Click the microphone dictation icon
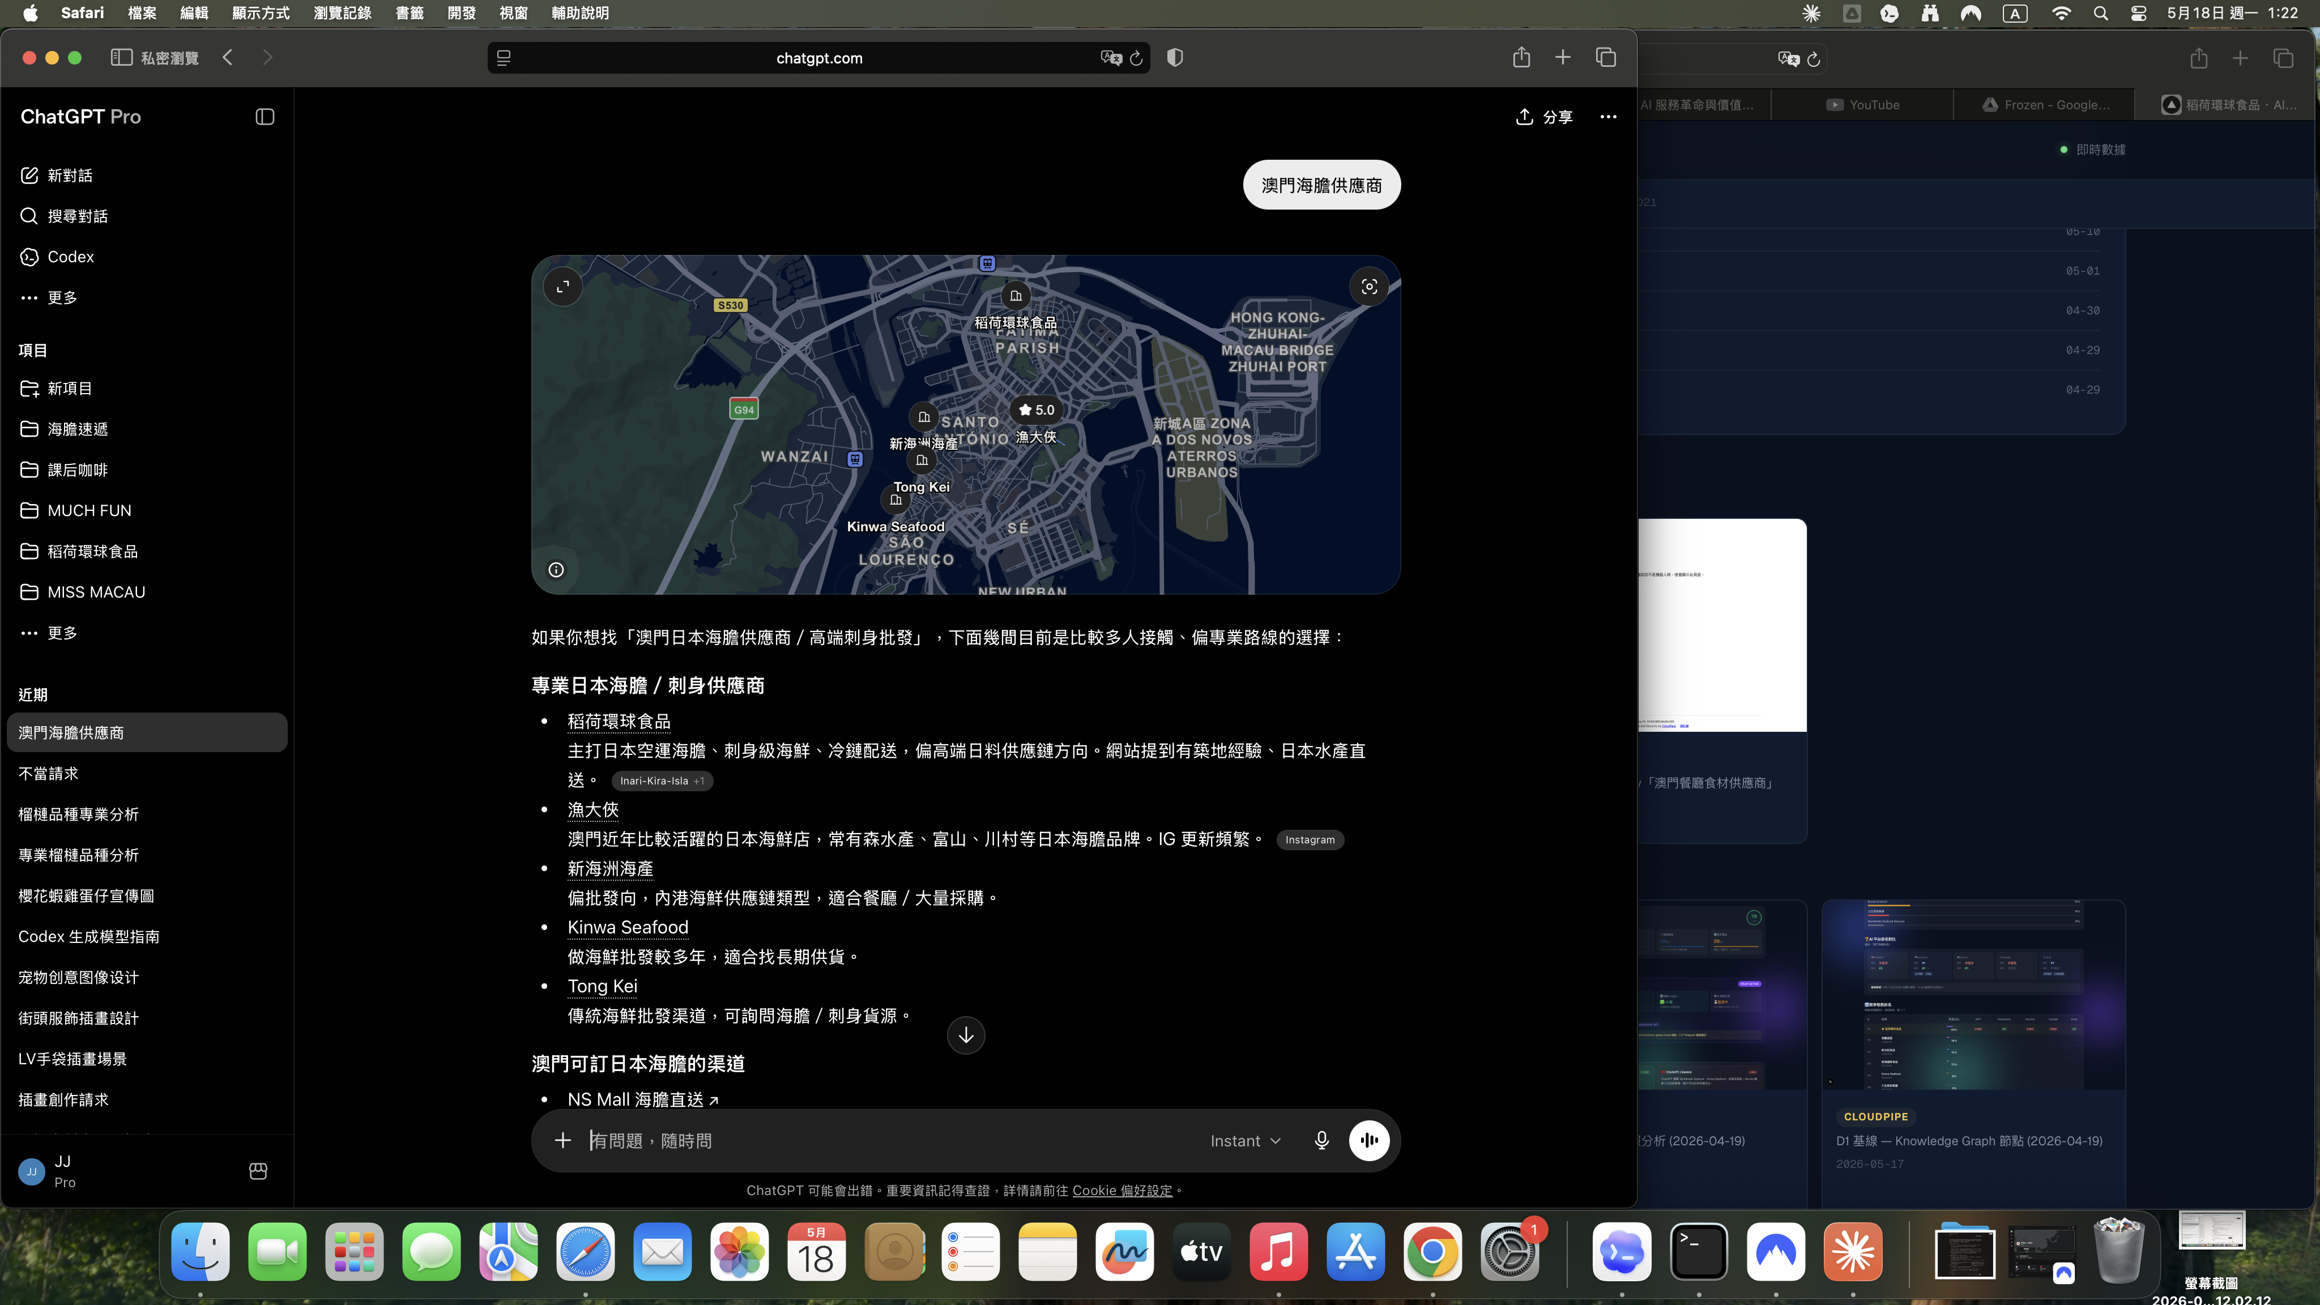2320x1305 pixels. point(1321,1140)
